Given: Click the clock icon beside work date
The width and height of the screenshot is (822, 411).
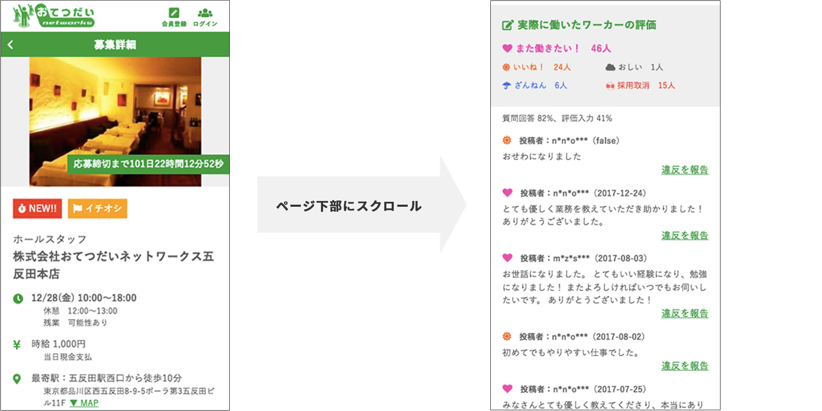Looking at the screenshot, I should [18, 298].
